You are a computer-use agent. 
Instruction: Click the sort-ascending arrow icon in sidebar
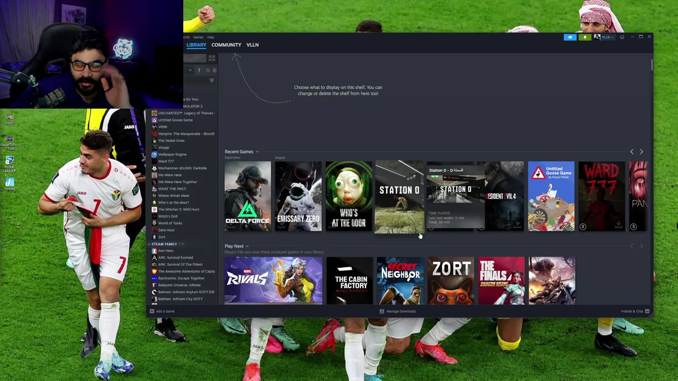click(x=199, y=70)
